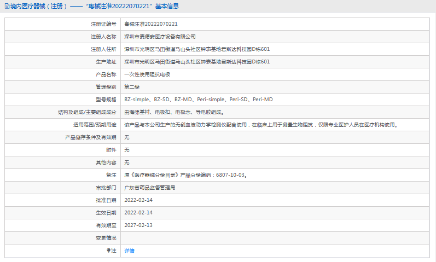Viewport: 436px width, 262px height.
Task: Select expiry date 2027-02-13
Action: 138,225
